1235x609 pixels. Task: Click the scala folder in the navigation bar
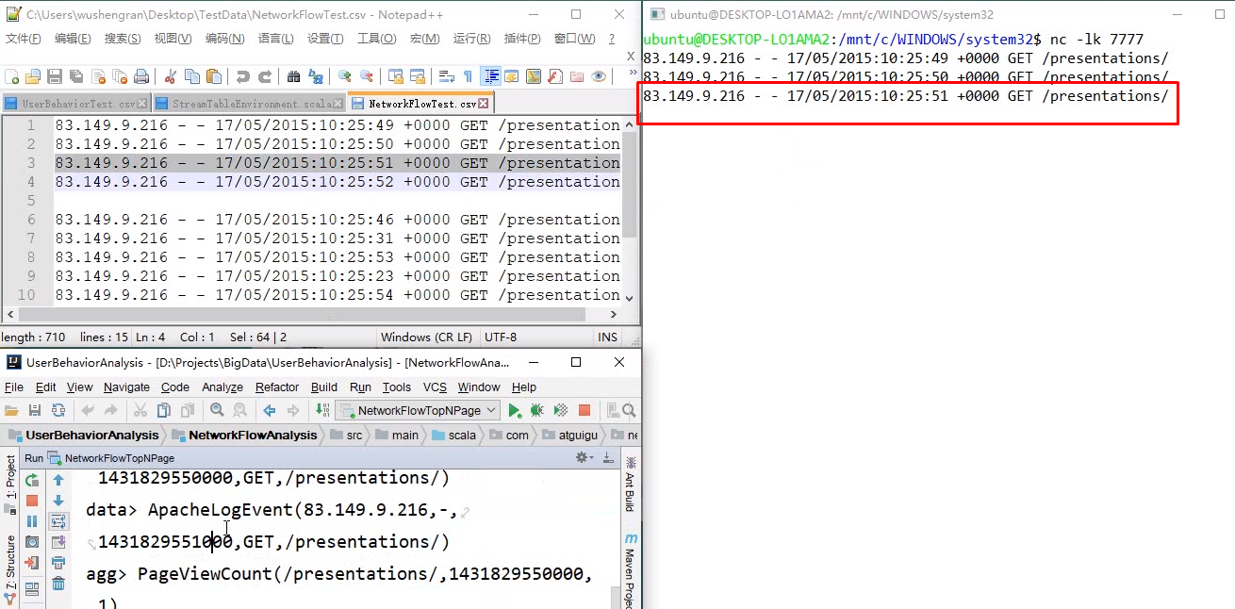point(462,436)
